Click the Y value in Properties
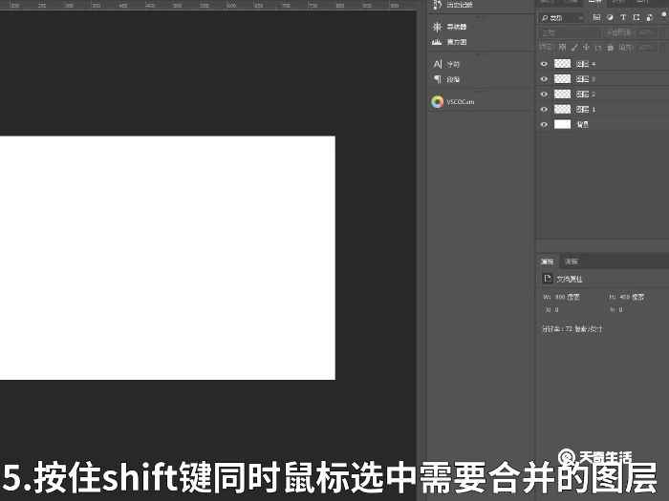Screen dimensions: 669x501 [x=621, y=310]
